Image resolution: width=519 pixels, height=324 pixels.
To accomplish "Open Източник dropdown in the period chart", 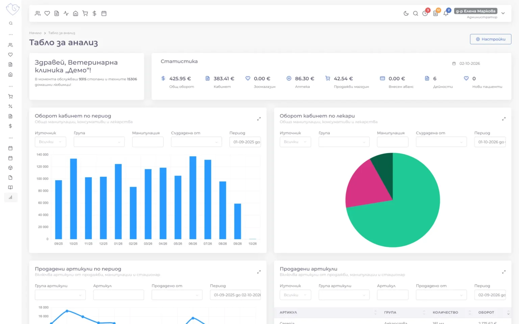I will tap(50, 142).
